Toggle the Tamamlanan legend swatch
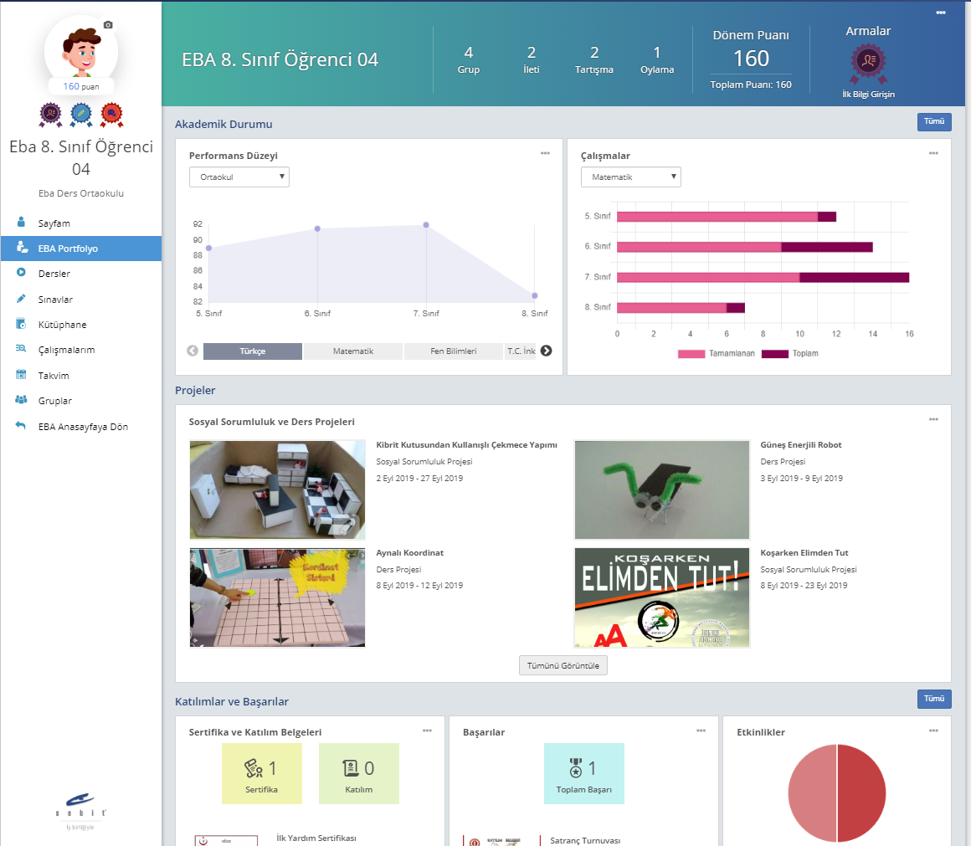 (691, 353)
